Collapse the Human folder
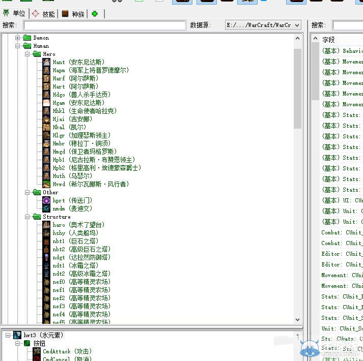The height and width of the screenshot is (361, 363). (x=18, y=46)
